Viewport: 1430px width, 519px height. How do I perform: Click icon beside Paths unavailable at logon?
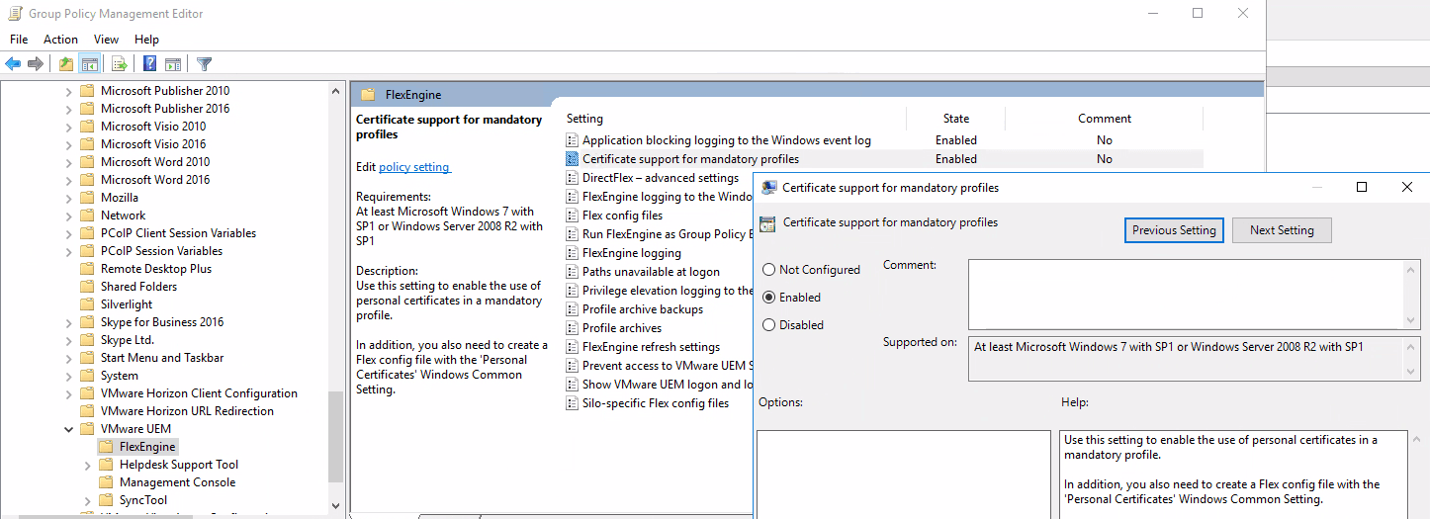[x=572, y=272]
